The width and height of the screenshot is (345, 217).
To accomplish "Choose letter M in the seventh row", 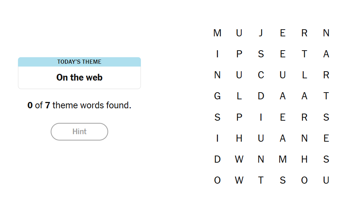I will pyautogui.click(x=283, y=160).
